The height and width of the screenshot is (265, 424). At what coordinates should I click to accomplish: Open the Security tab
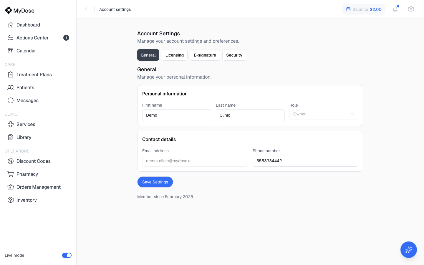234,55
